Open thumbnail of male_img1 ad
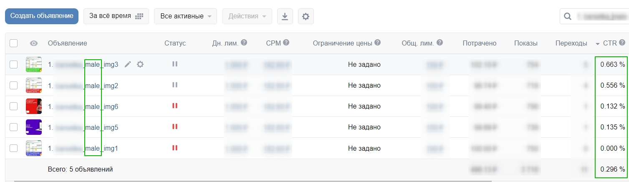 click(x=34, y=148)
